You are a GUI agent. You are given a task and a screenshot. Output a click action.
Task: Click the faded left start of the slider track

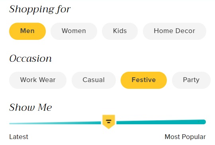[x=12, y=123]
